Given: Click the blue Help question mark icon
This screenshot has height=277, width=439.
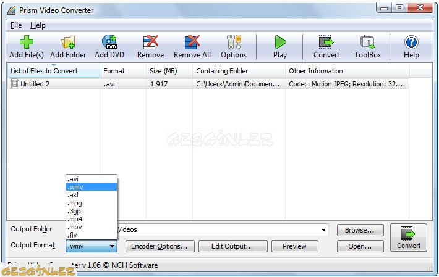Looking at the screenshot, I should (x=411, y=42).
